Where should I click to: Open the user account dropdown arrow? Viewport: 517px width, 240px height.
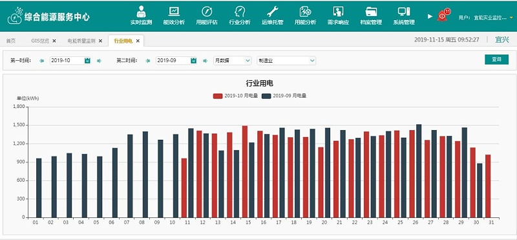[511, 17]
